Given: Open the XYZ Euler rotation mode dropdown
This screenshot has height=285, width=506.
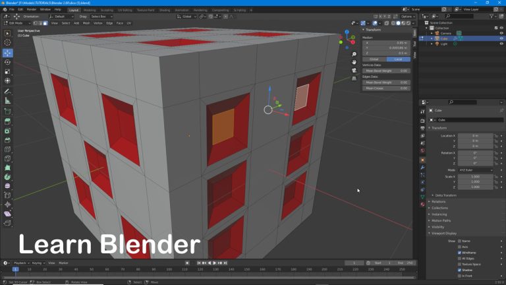Looking at the screenshot, I should 476,170.
